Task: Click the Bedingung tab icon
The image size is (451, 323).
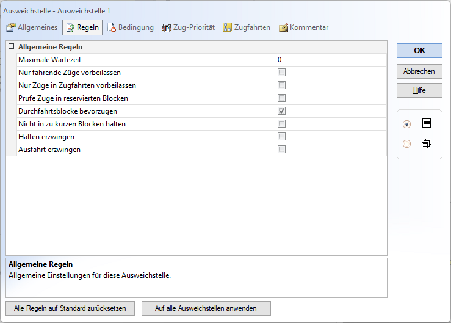Action: 112,27
